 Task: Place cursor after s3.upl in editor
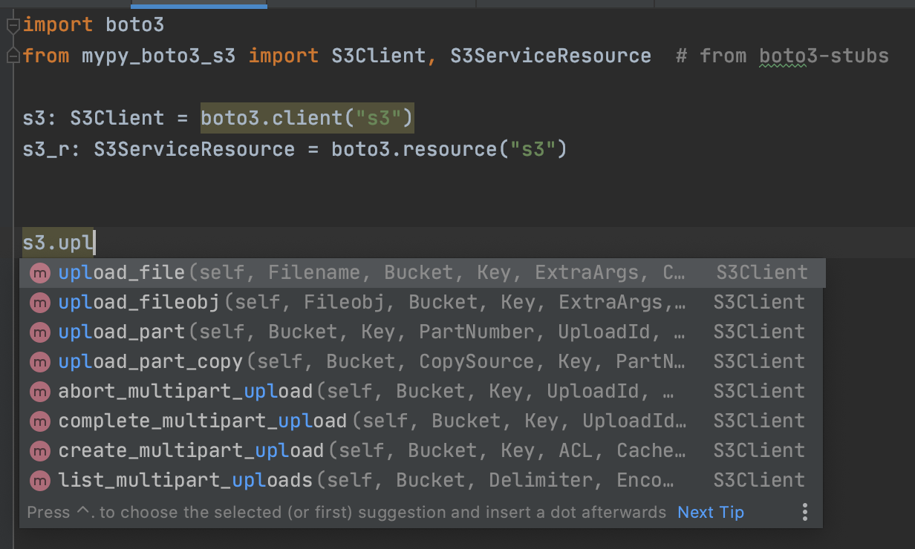coord(94,243)
